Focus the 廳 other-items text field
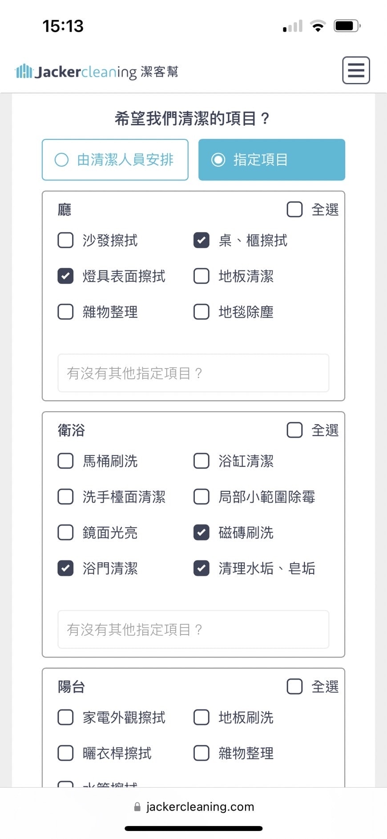Viewport: 387px width, 839px height. click(x=193, y=373)
